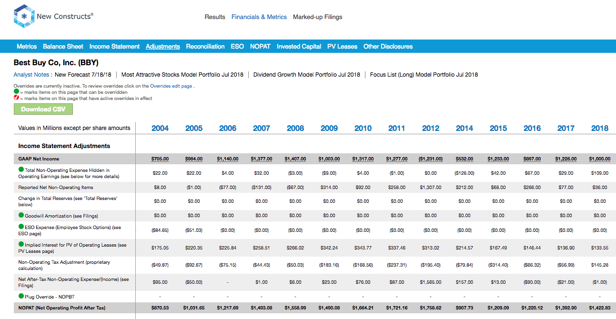Image resolution: width=616 pixels, height=319 pixels.
Task: Click NOPAT 2018 value $1,422.83
Action: tap(600, 308)
